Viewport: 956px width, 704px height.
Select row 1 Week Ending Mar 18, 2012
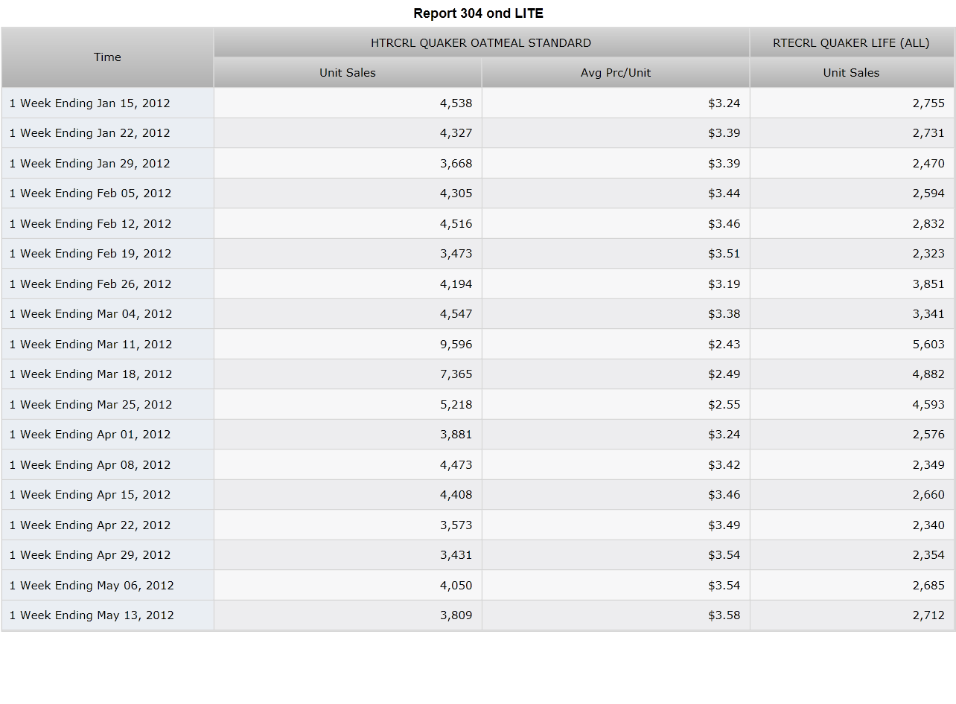pos(478,374)
